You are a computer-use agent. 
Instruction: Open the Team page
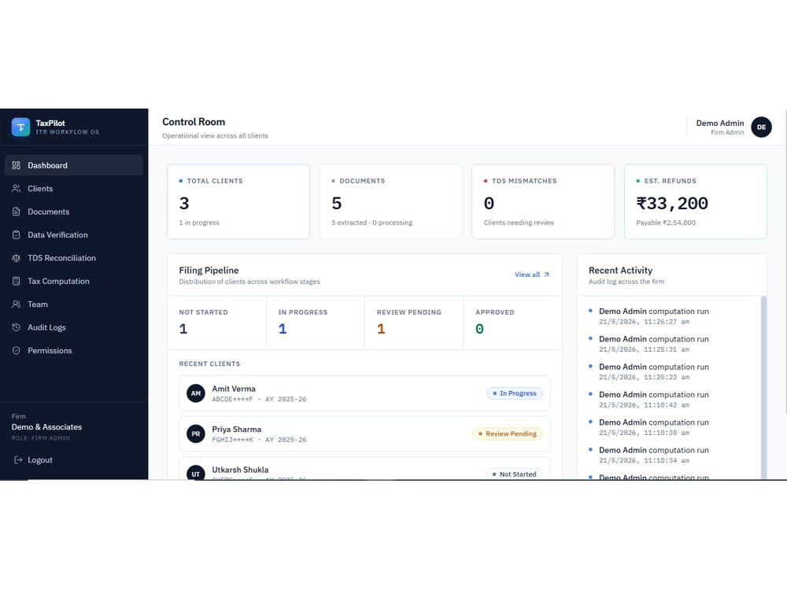coord(74,304)
